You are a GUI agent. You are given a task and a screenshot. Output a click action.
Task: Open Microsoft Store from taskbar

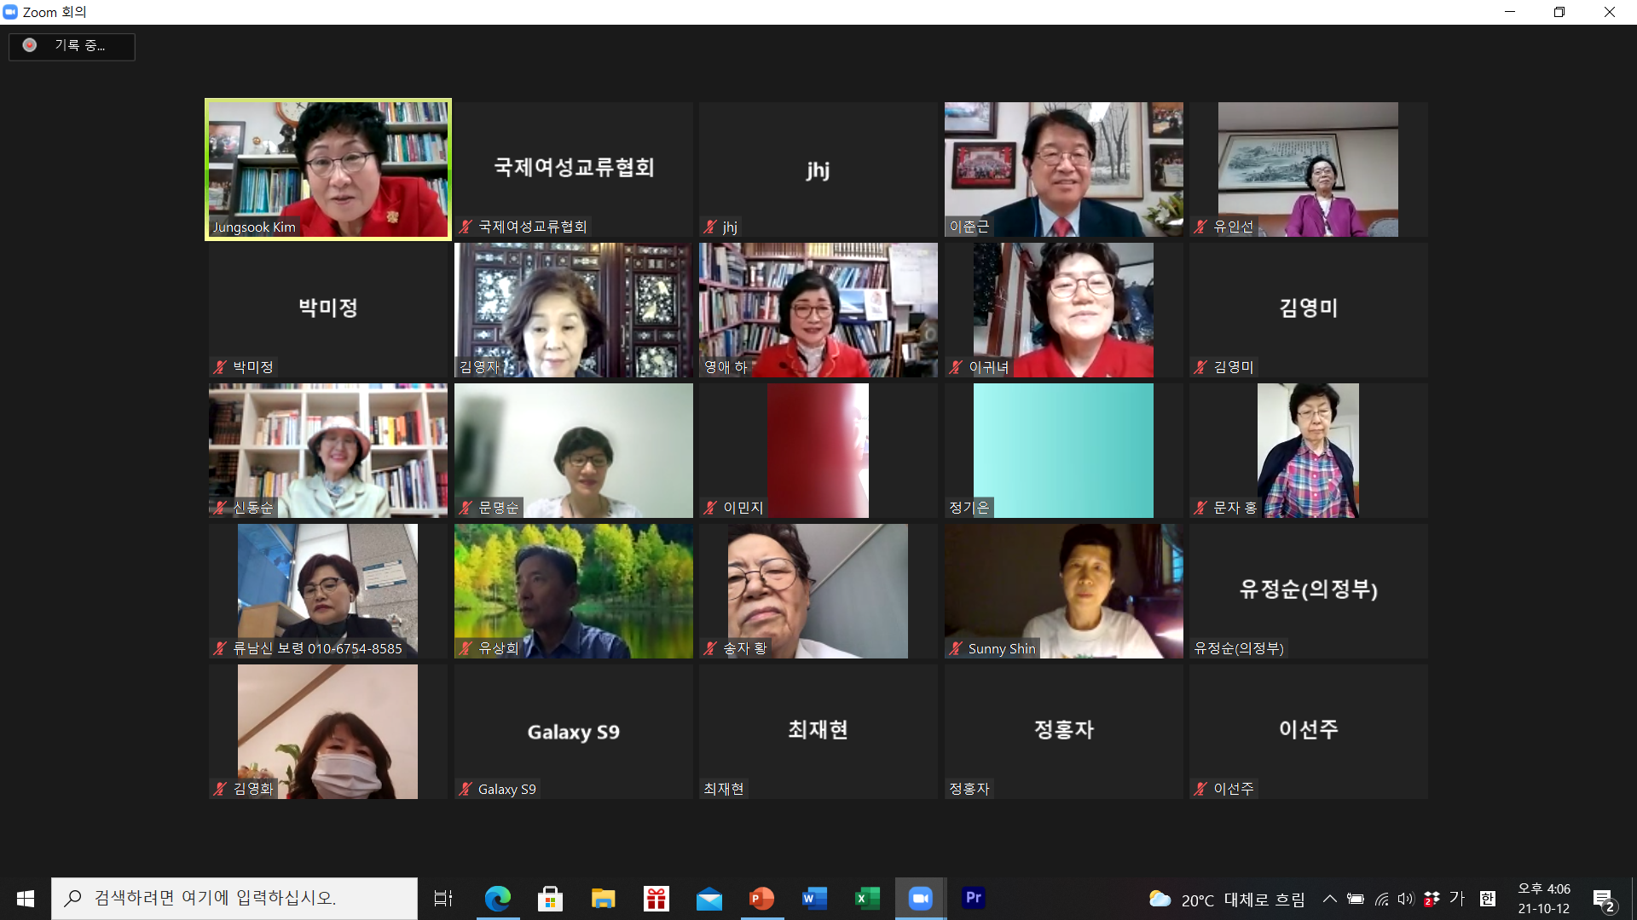(x=550, y=898)
